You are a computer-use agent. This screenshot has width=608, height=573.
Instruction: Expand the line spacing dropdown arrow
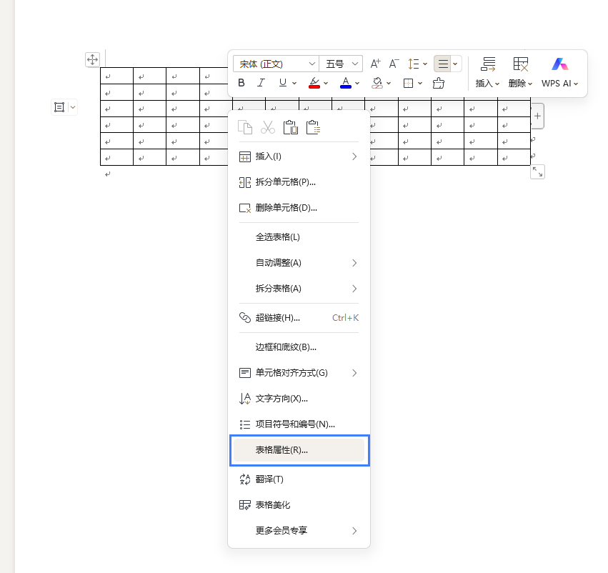pyautogui.click(x=425, y=64)
